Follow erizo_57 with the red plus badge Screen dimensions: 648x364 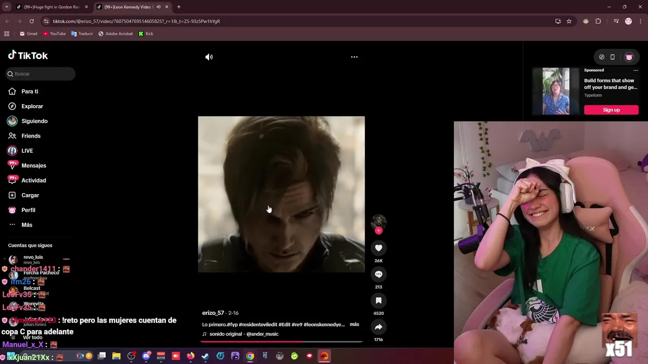pyautogui.click(x=379, y=231)
